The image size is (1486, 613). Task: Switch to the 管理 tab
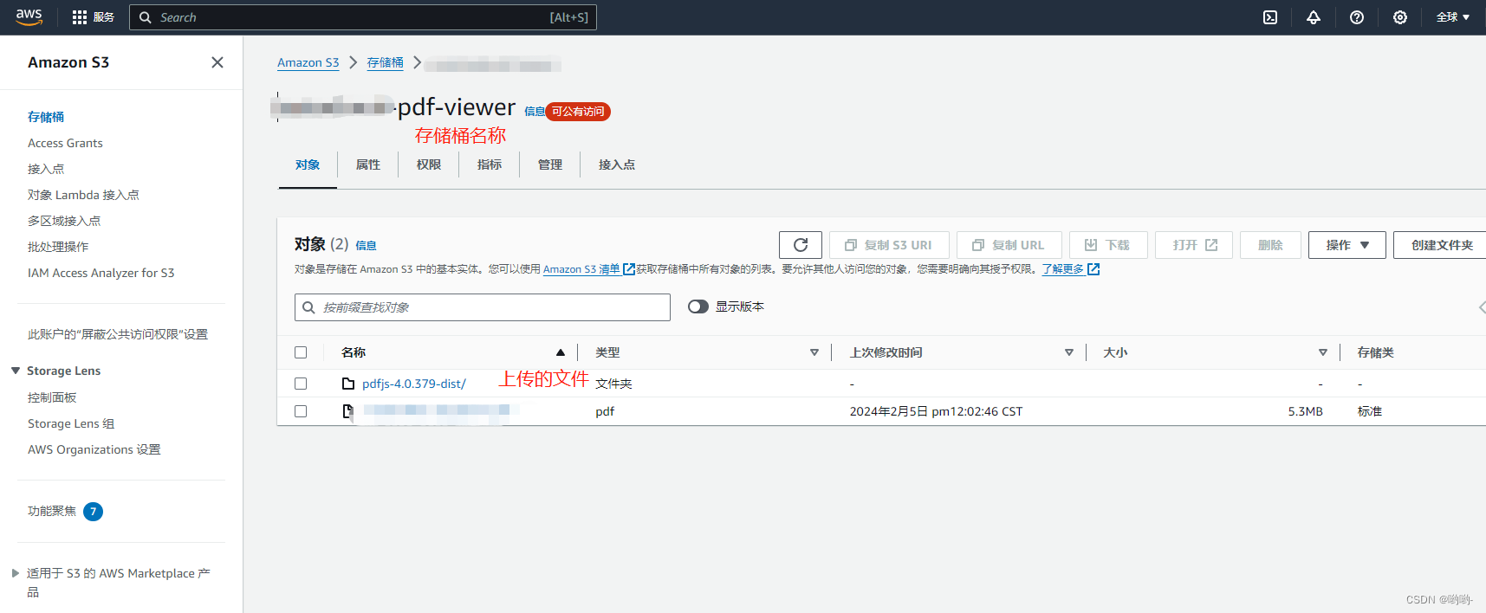tap(550, 165)
